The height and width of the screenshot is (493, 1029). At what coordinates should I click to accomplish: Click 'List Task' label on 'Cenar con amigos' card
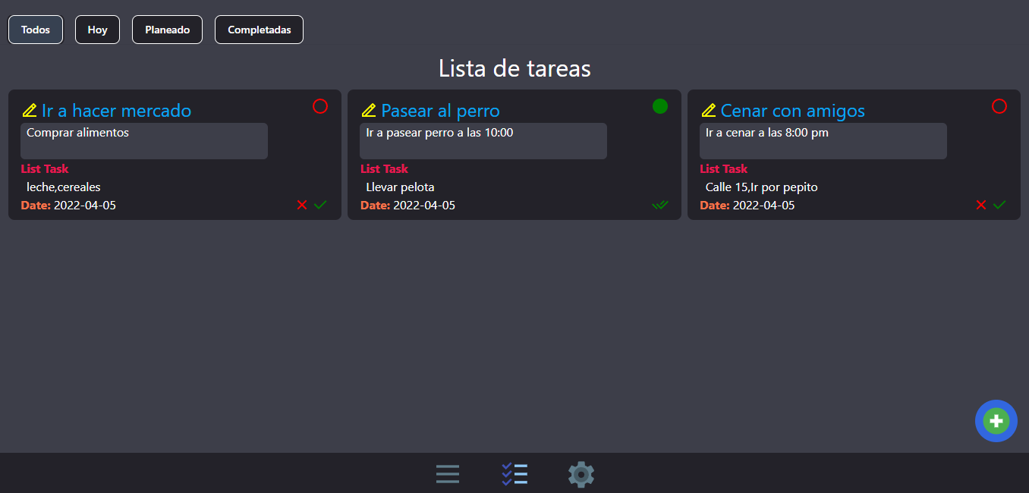click(724, 168)
